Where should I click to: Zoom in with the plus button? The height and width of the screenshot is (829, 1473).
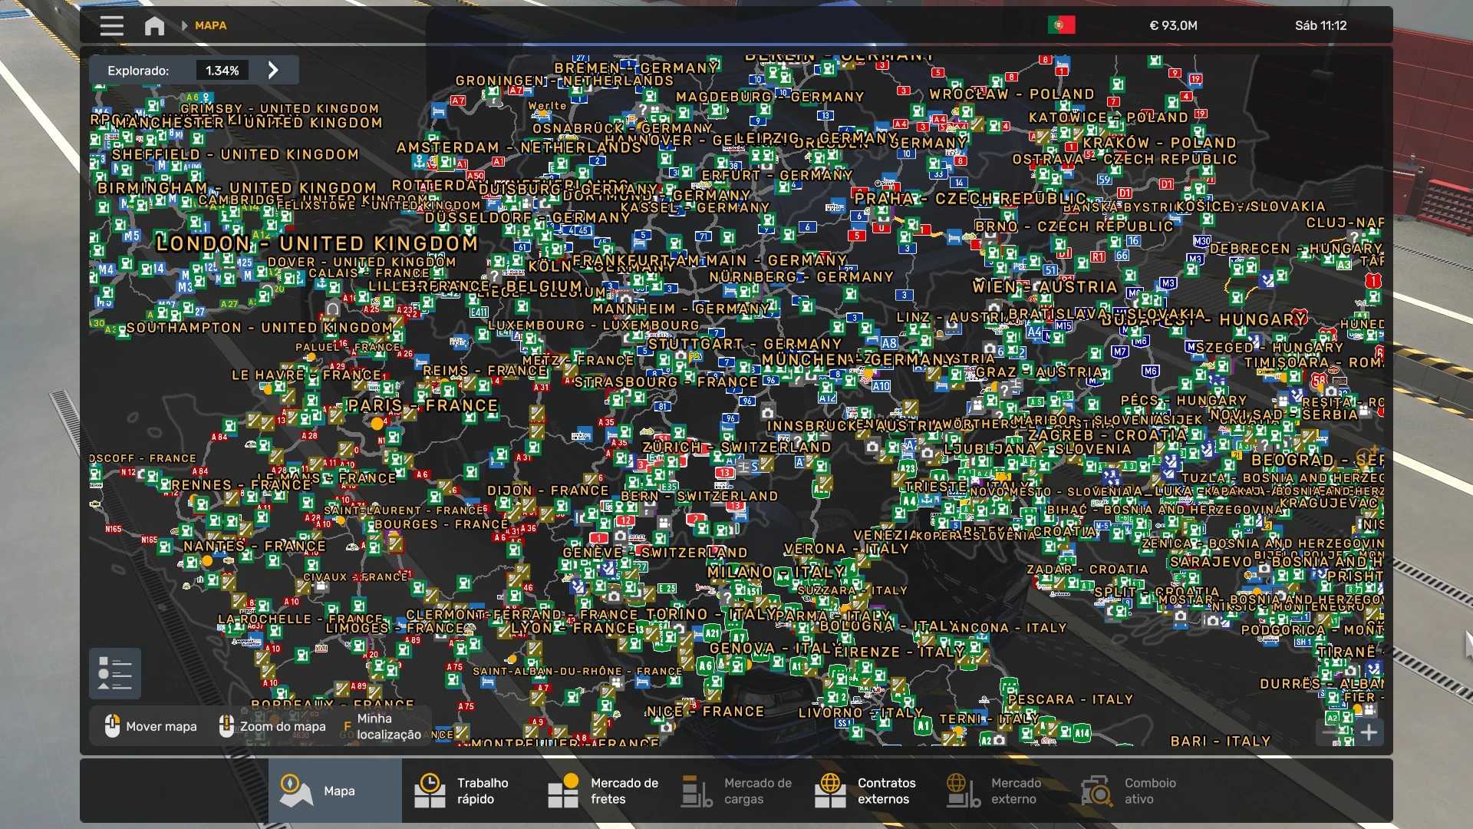click(1369, 732)
